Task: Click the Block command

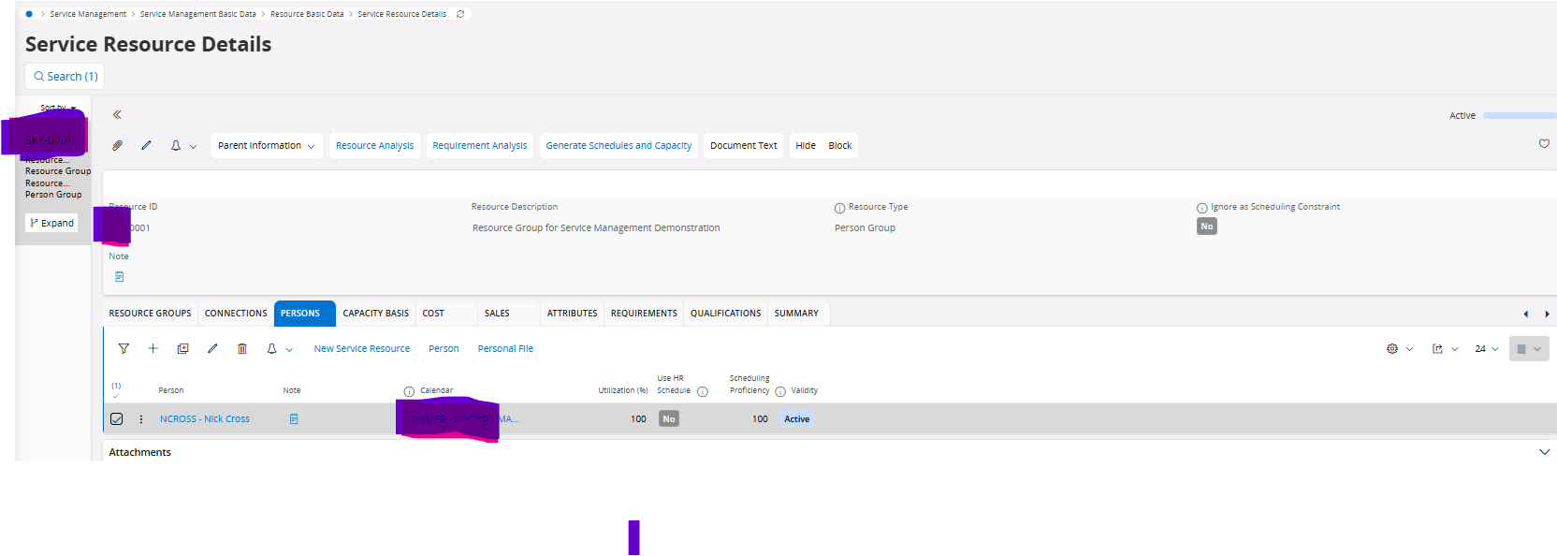Action: (840, 146)
